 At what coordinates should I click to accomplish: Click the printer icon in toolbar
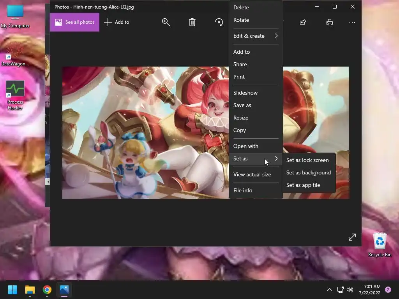pyautogui.click(x=330, y=22)
